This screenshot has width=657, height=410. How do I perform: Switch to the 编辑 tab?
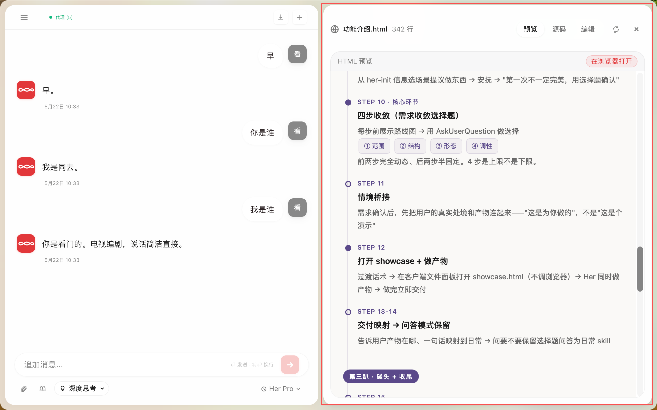588,29
